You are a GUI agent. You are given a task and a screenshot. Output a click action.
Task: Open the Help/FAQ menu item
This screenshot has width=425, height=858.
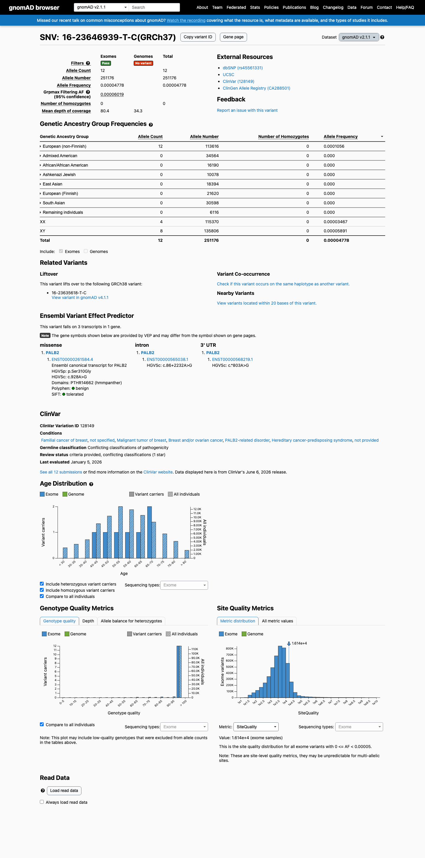click(405, 7)
